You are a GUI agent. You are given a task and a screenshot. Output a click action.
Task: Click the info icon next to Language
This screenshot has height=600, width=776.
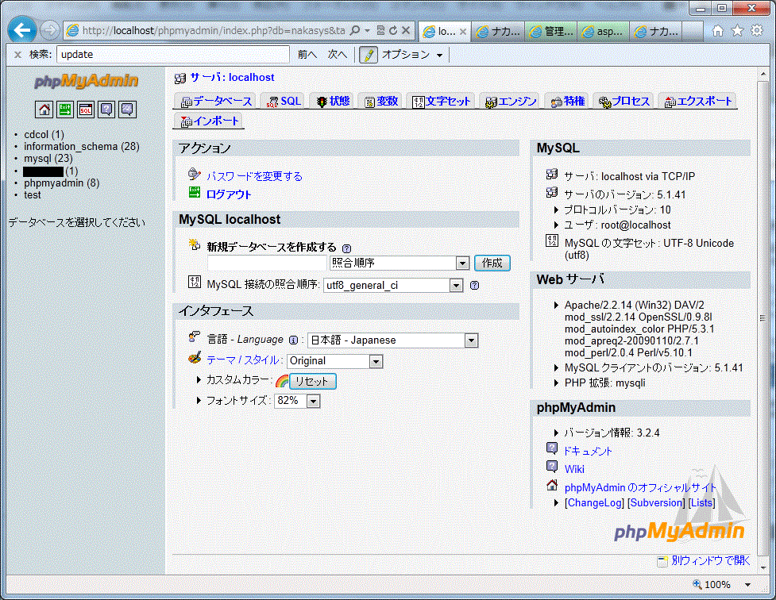293,340
